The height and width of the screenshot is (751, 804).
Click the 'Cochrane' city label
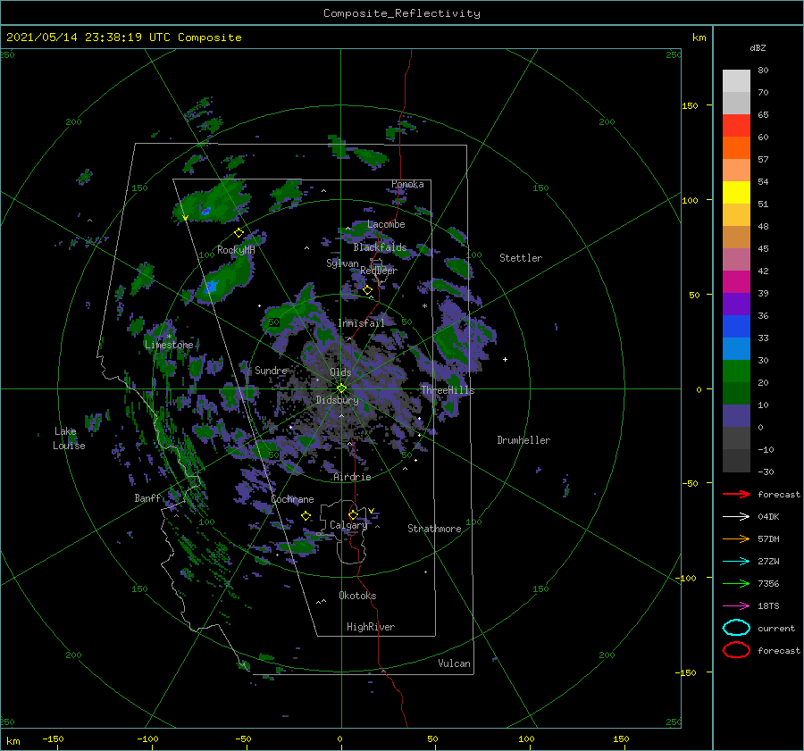(292, 499)
